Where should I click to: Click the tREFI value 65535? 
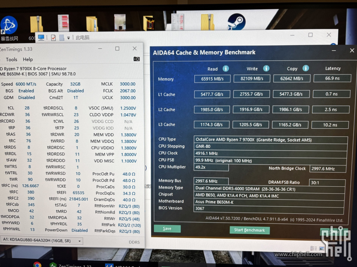[79, 193]
